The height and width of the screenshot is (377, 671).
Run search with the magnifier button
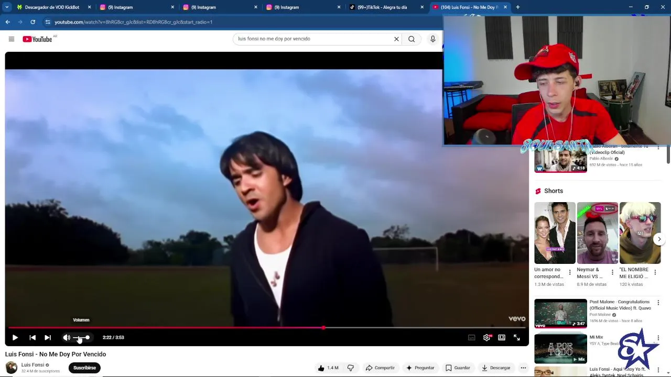(412, 39)
